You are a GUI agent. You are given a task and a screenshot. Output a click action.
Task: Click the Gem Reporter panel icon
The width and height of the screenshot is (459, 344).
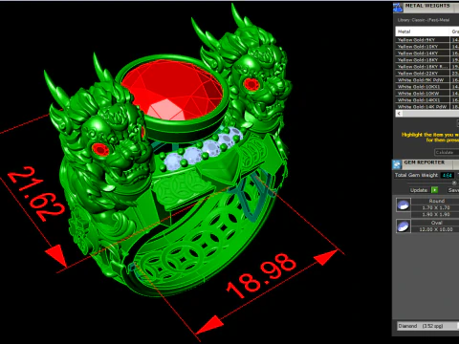397,164
